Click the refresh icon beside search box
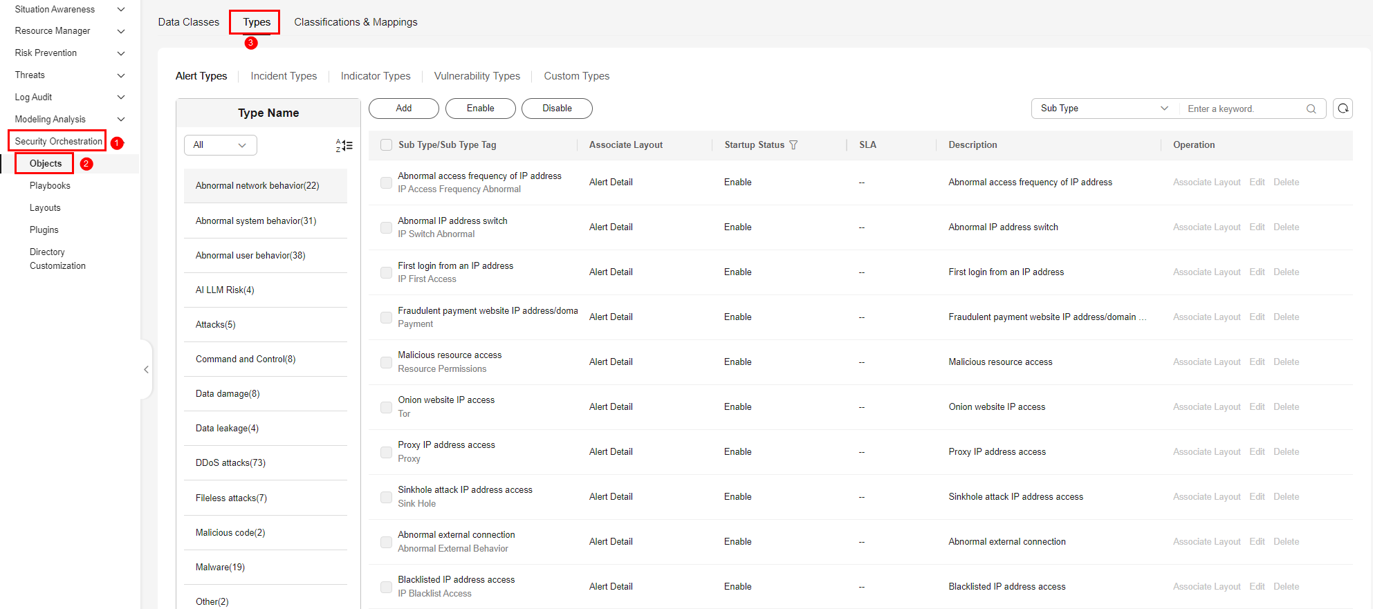The image size is (1373, 609). 1343,109
